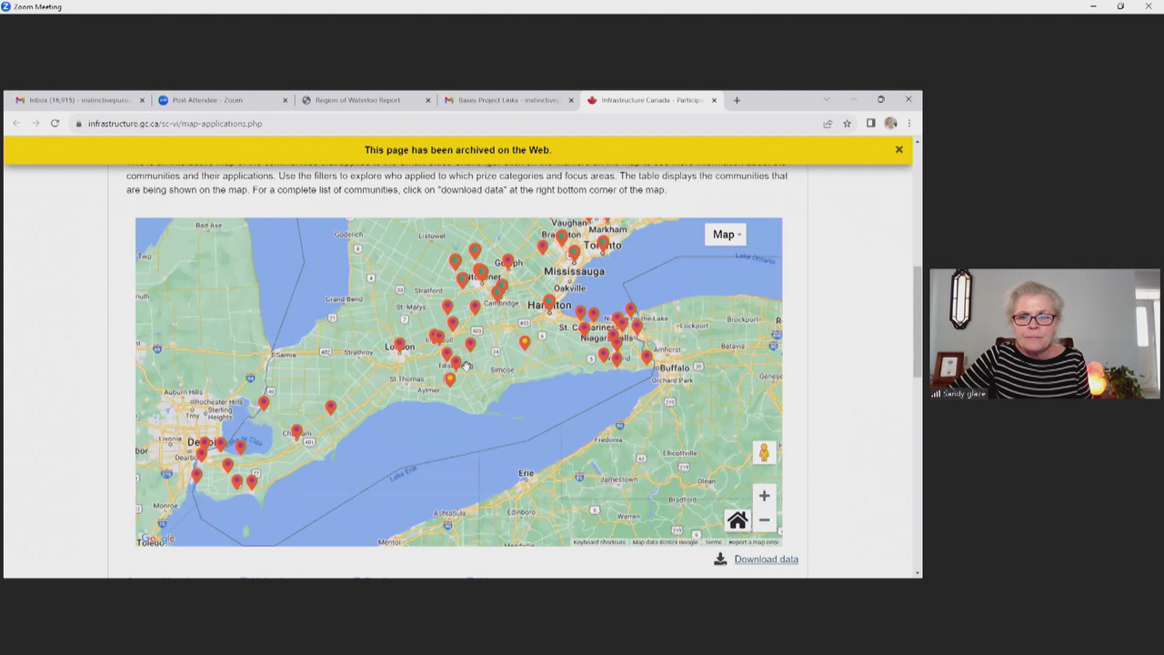This screenshot has width=1164, height=655.
Task: Switch to the Region of Waterloo Report tab
Action: pos(357,100)
